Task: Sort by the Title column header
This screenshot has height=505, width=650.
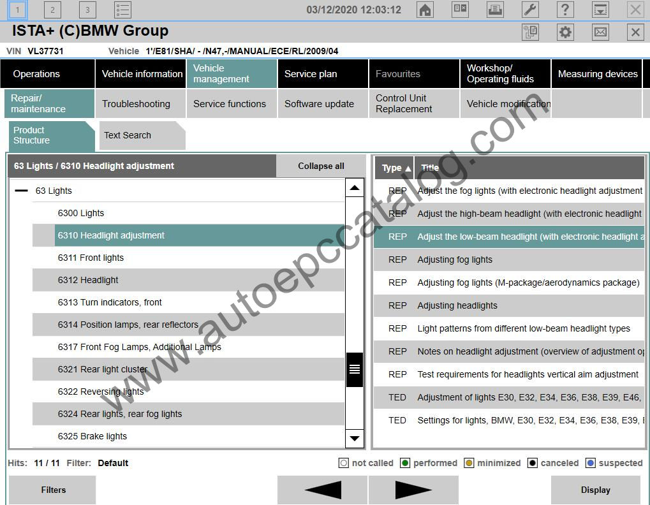Action: (x=529, y=168)
